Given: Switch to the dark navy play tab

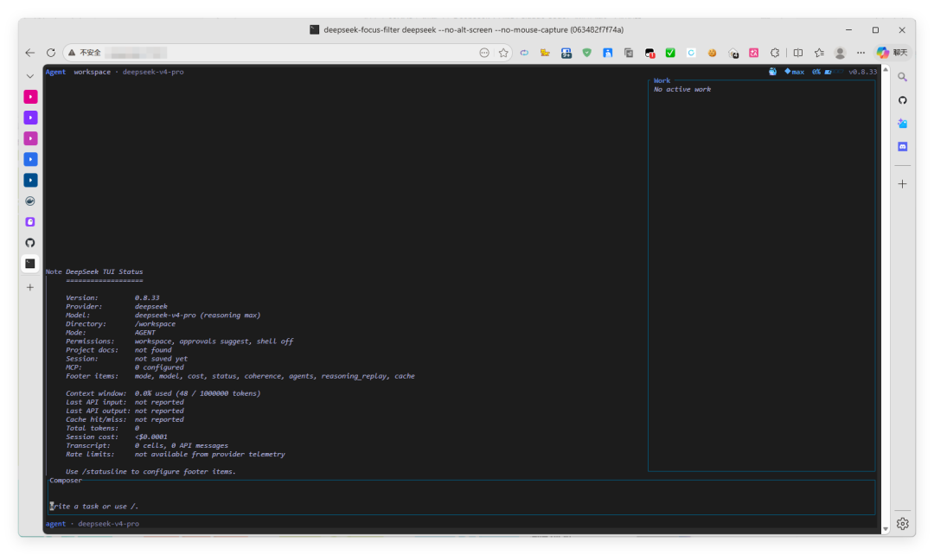Looking at the screenshot, I should point(30,180).
